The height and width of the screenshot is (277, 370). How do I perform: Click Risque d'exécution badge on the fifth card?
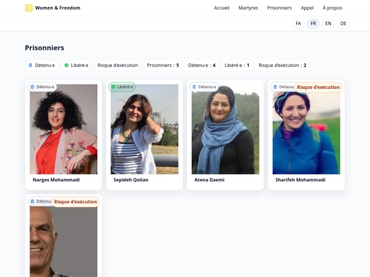point(75,202)
